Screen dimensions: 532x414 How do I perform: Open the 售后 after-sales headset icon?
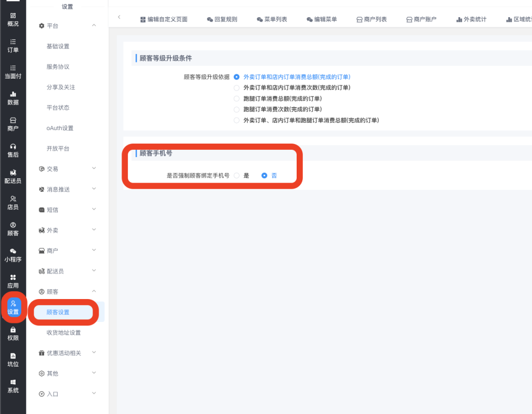(x=13, y=147)
